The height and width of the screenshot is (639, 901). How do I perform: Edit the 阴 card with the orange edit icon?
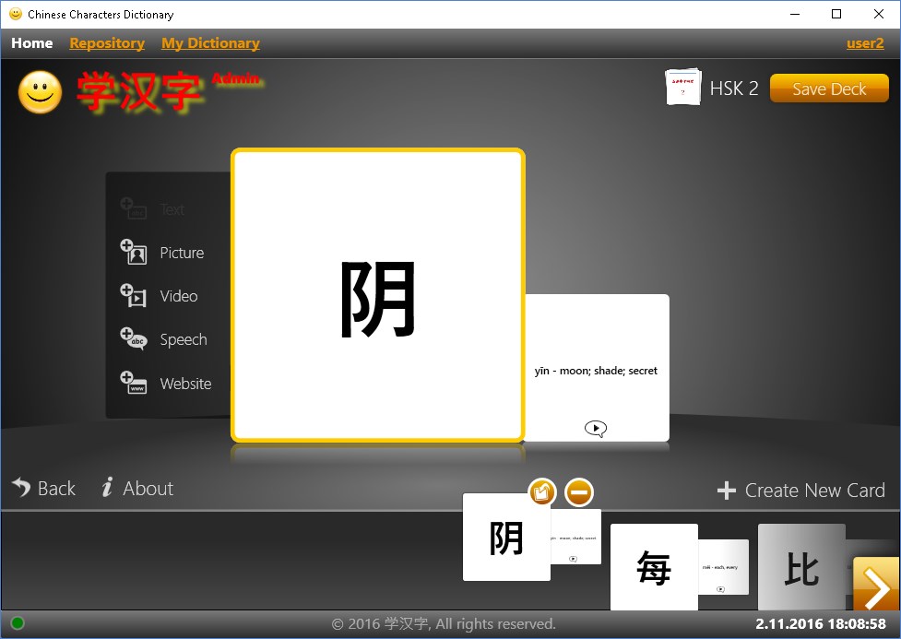click(x=542, y=491)
